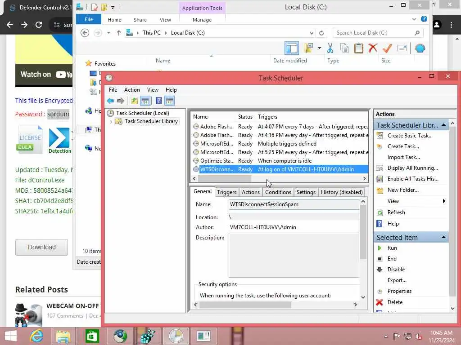The height and width of the screenshot is (345, 461).
Task: Run the selected task
Action: coord(392,248)
